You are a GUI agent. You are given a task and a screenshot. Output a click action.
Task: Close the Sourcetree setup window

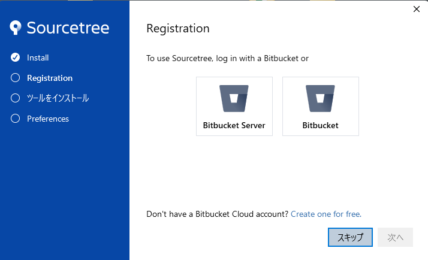tap(417, 9)
